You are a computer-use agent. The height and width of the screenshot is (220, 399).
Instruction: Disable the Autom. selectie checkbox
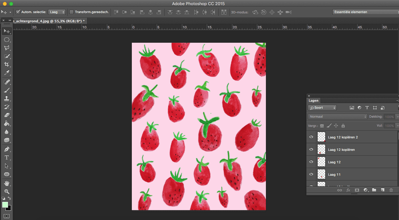pos(18,12)
